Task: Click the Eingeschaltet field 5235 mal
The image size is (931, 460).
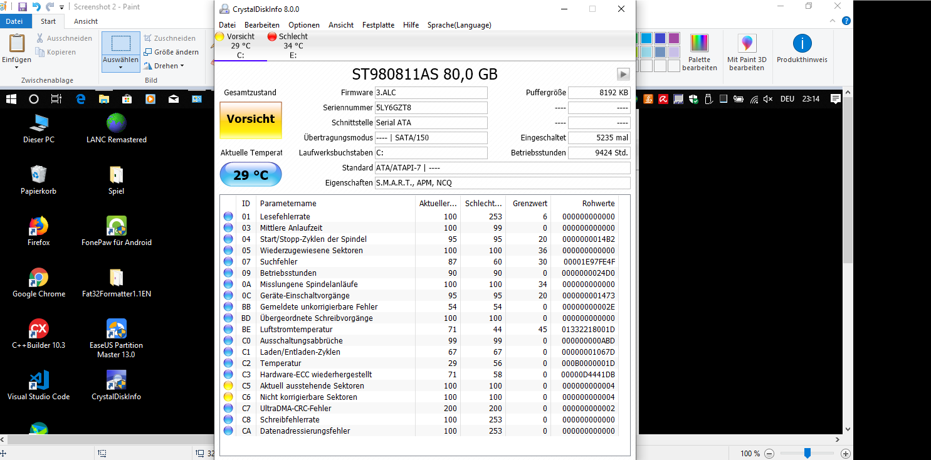Action: 599,138
